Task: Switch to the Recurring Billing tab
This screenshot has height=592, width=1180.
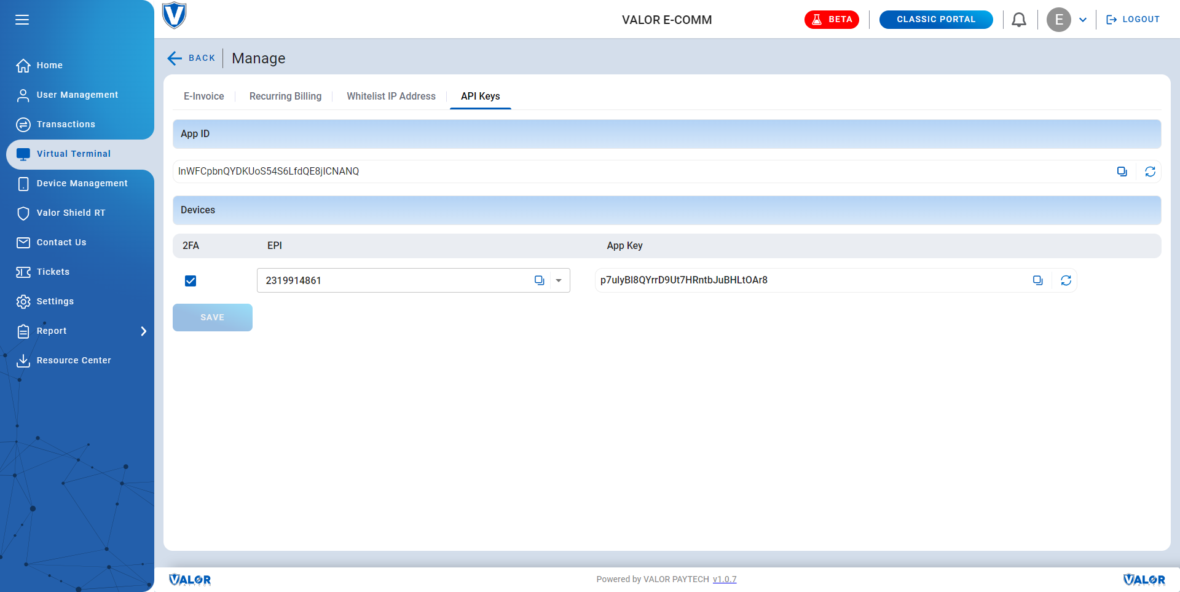Action: pyautogui.click(x=285, y=96)
